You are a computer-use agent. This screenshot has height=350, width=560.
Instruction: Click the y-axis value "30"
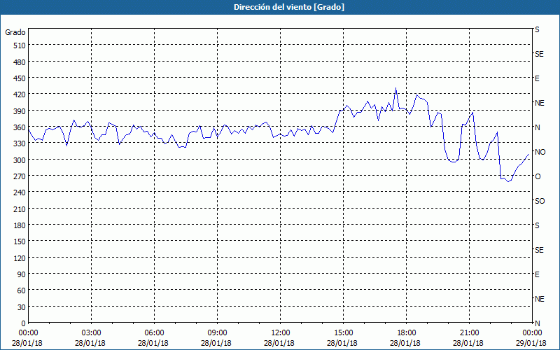pyautogui.click(x=22, y=307)
